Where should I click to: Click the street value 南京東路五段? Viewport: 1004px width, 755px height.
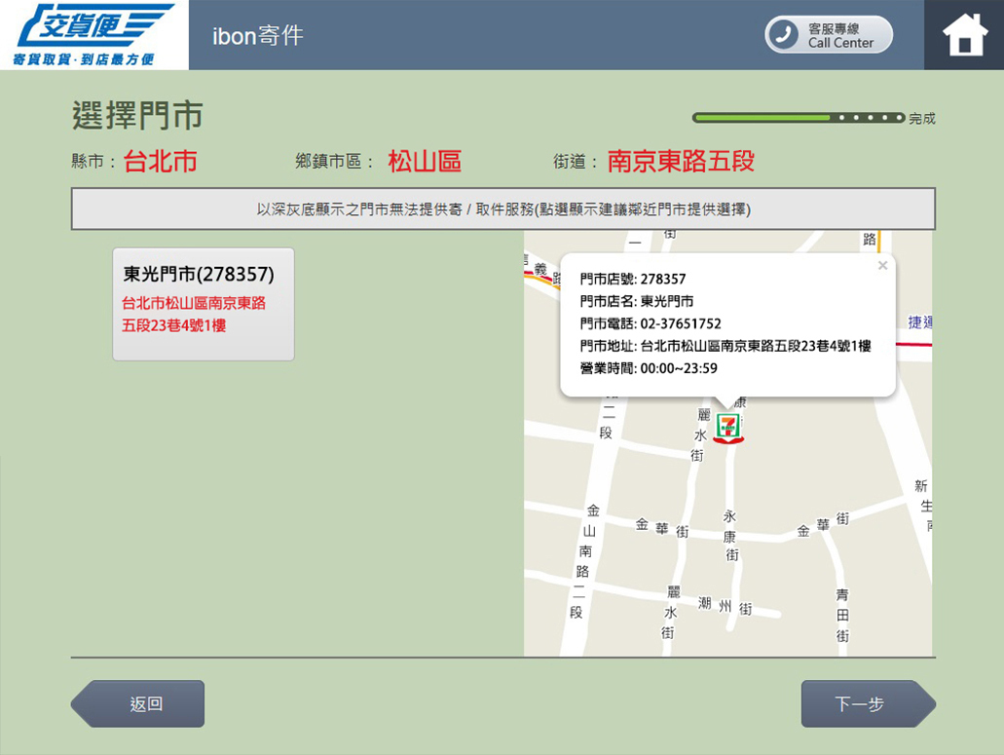(x=681, y=161)
